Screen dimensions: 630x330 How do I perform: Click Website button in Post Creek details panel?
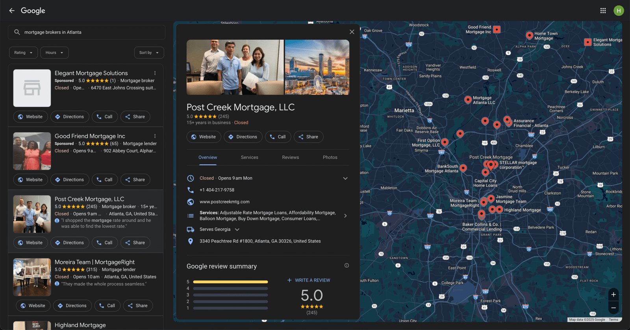click(x=204, y=137)
